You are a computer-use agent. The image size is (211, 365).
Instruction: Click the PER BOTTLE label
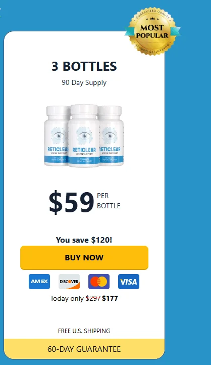(x=109, y=201)
